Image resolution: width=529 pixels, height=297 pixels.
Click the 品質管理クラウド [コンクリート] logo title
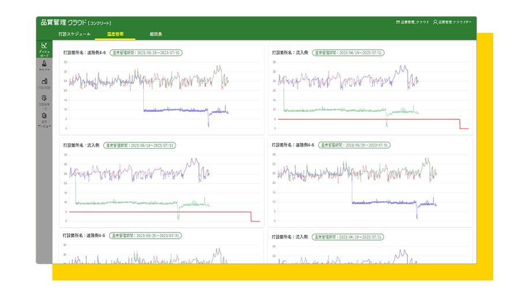tap(76, 22)
